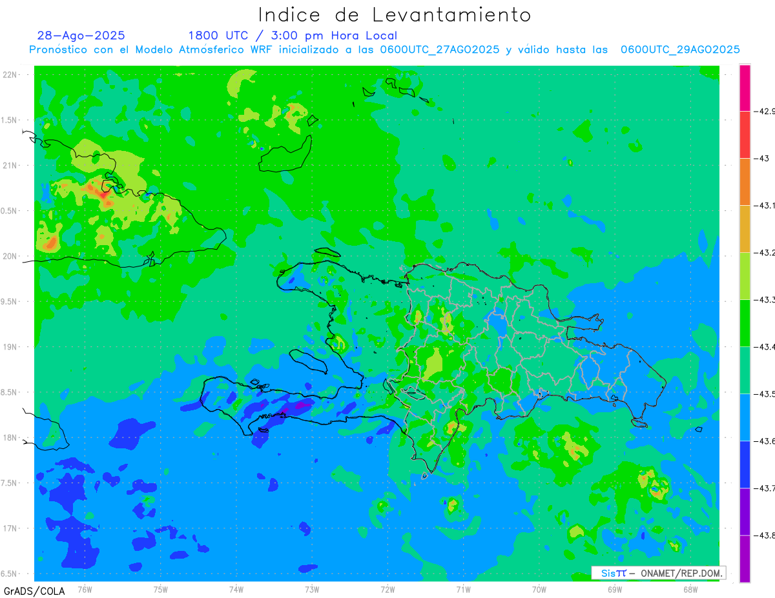Viewport: 775px width, 598px height.
Task: Click the '17N' latitude label
Action: 10,528
